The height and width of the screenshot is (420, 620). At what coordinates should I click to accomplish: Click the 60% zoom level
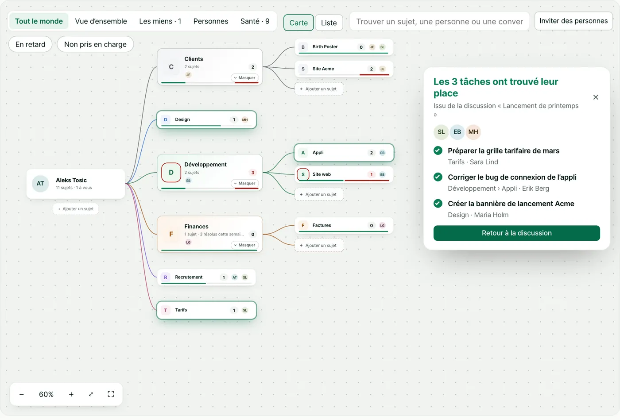46,394
